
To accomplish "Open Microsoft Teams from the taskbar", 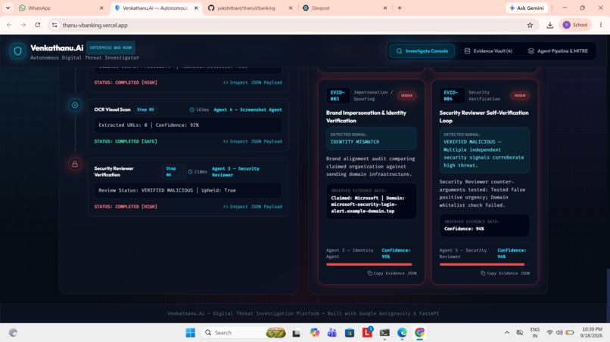I will click(331, 333).
